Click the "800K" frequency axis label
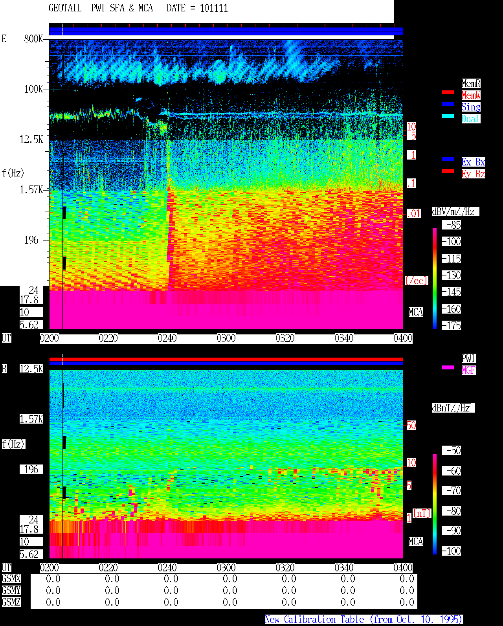The height and width of the screenshot is (626, 503). [x=33, y=39]
